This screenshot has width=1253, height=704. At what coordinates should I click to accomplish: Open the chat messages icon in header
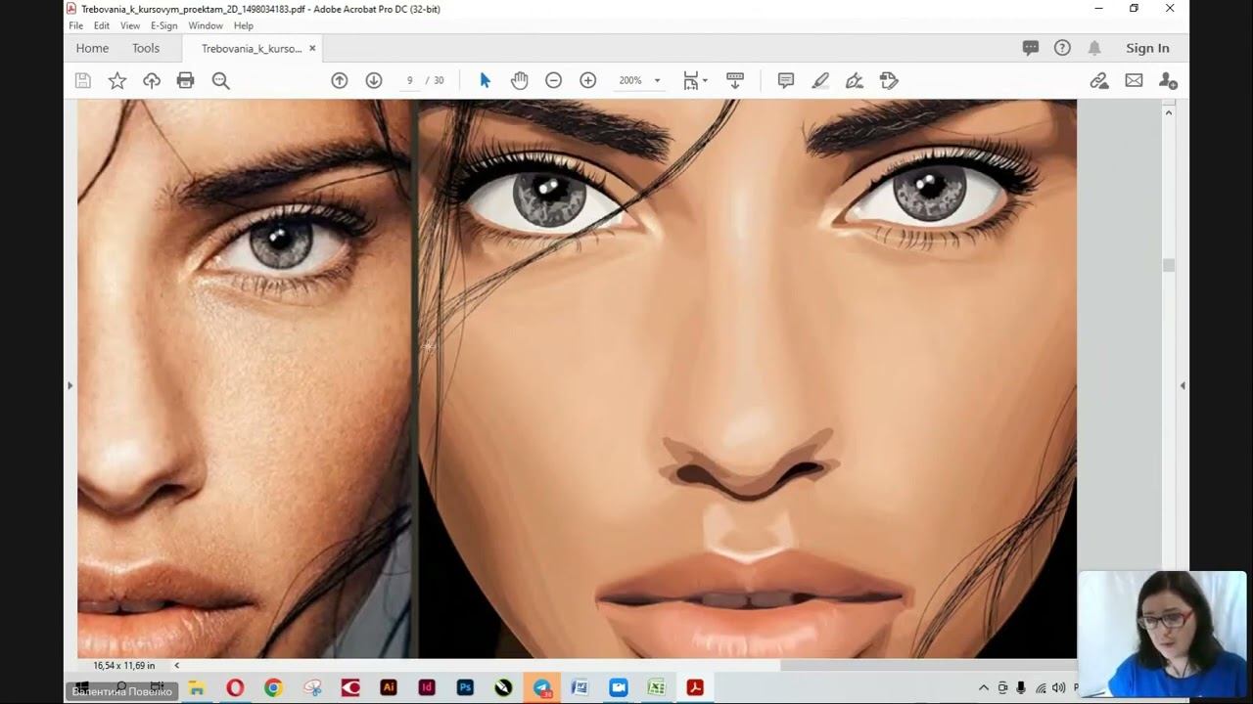(x=1031, y=48)
